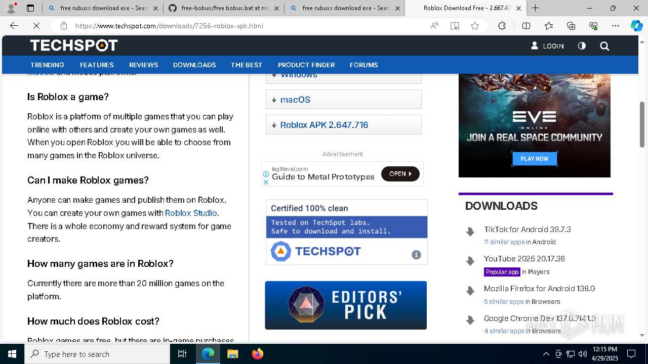The image size is (648, 364).
Task: Expand Roblox APK 2.647.716 download option
Action: [344, 125]
